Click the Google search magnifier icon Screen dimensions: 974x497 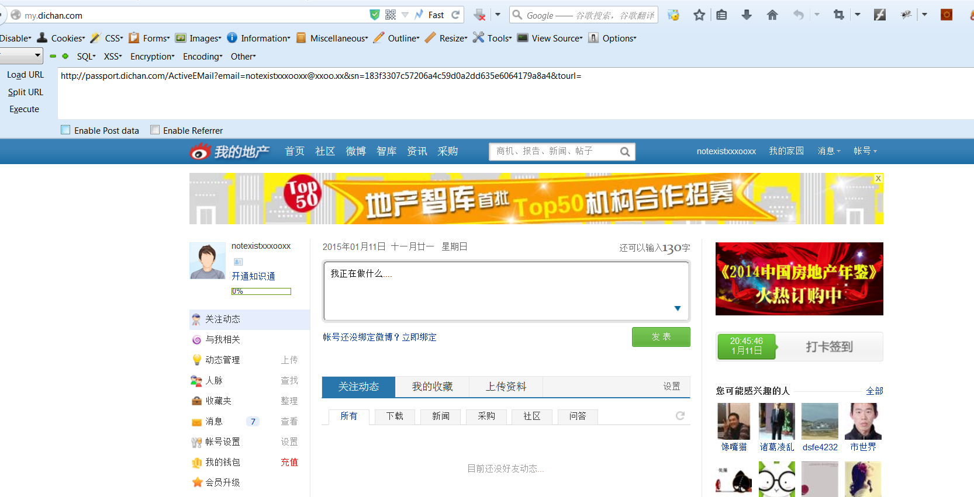point(517,15)
